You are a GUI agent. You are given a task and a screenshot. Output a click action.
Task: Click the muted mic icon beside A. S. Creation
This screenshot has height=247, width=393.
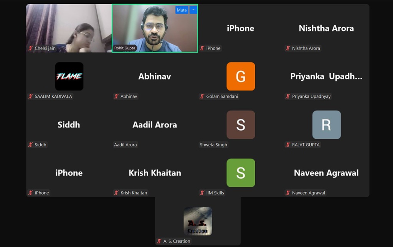(159, 241)
